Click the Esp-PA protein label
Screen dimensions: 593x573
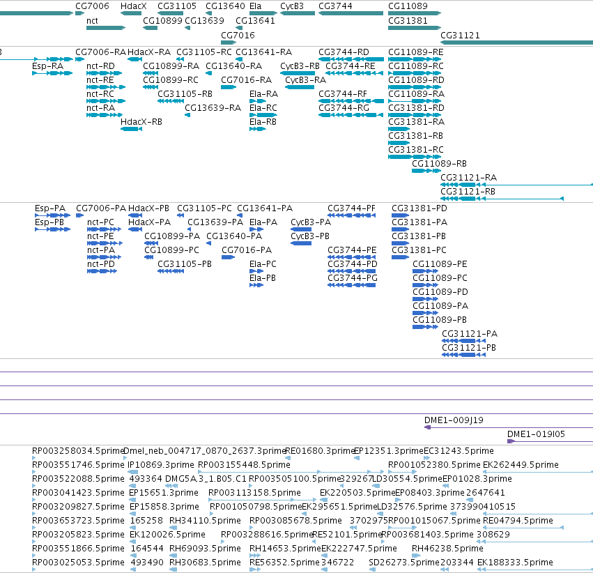(50, 208)
